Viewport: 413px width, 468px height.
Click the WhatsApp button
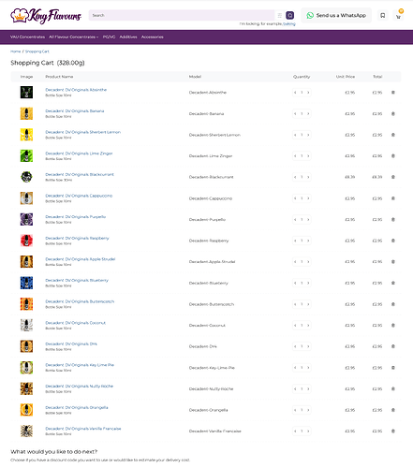click(x=336, y=15)
